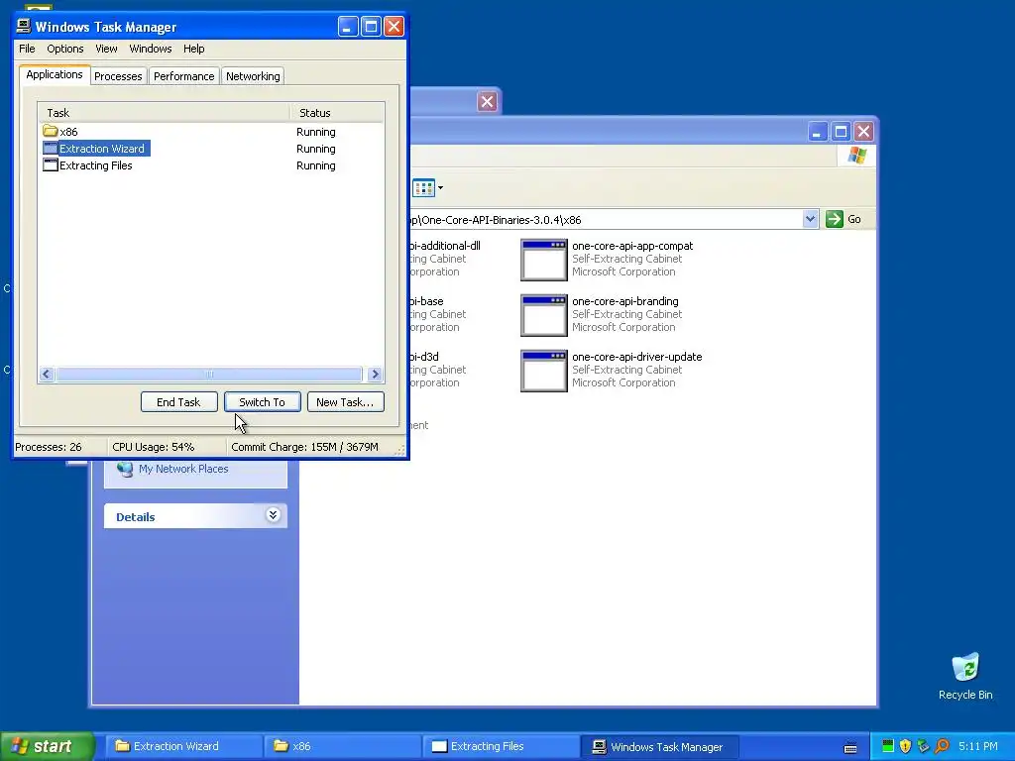Select the Extraction Wizard task row
Screen dimensions: 1015x761
[210, 149]
